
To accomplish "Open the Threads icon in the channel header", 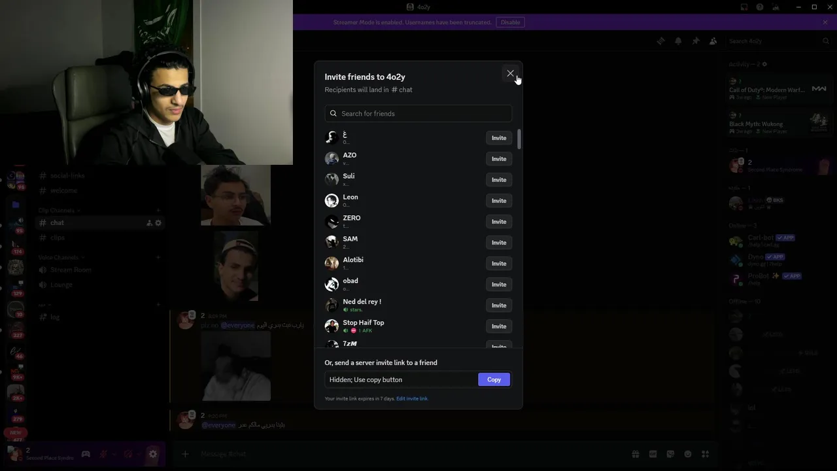I will point(660,41).
